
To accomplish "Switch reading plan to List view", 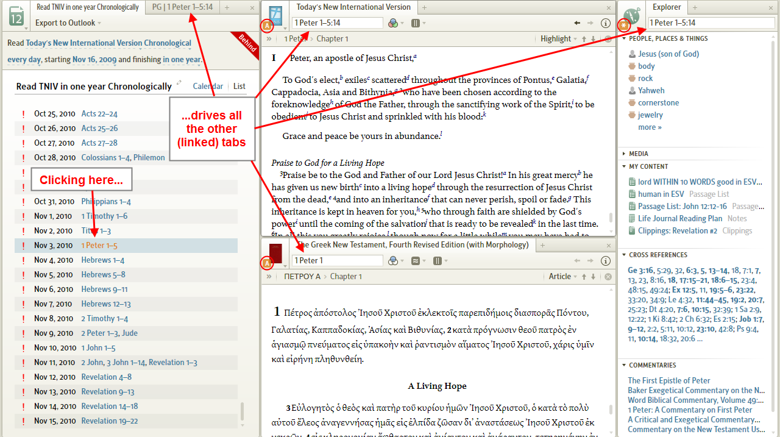I will [x=239, y=87].
